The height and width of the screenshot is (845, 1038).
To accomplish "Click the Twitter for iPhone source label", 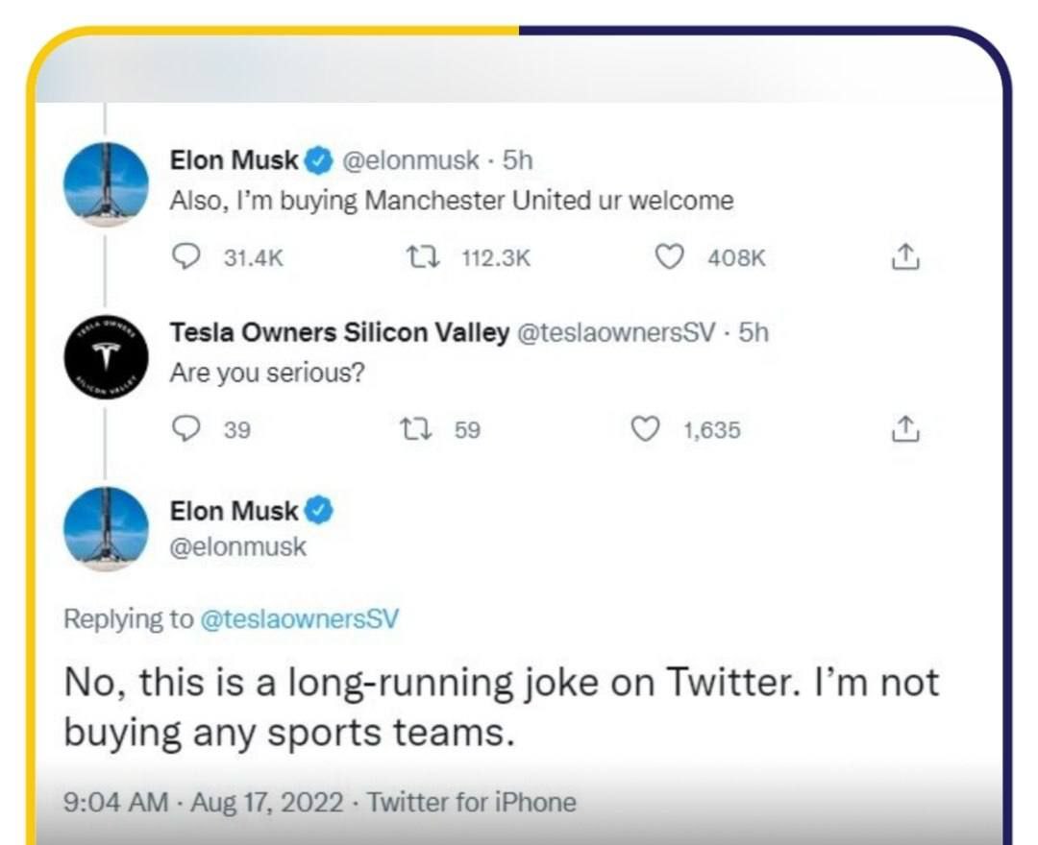I will tap(471, 802).
